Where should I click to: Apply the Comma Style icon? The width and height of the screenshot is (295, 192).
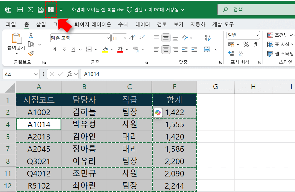coord(256,44)
